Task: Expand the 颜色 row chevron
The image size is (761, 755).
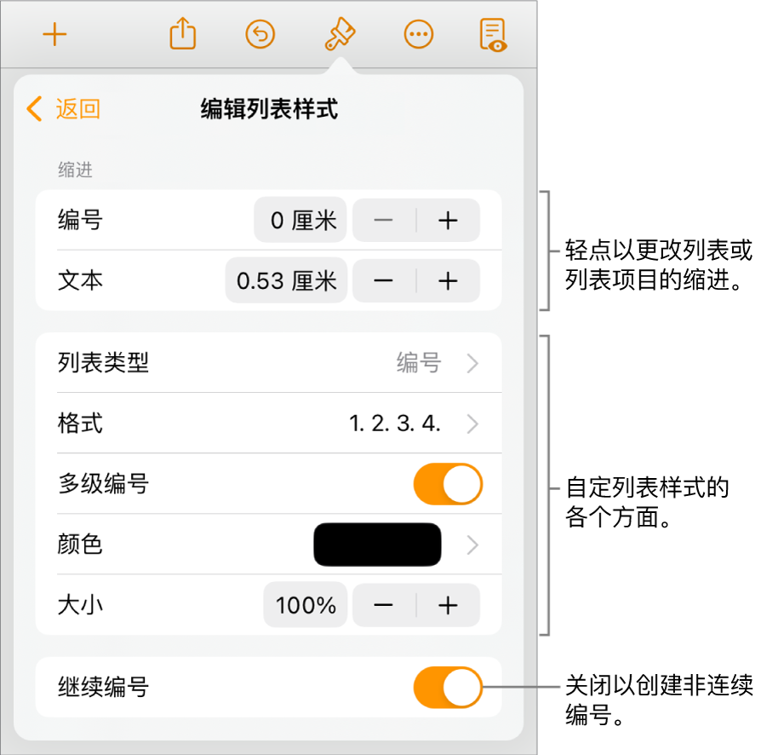Action: point(472,545)
